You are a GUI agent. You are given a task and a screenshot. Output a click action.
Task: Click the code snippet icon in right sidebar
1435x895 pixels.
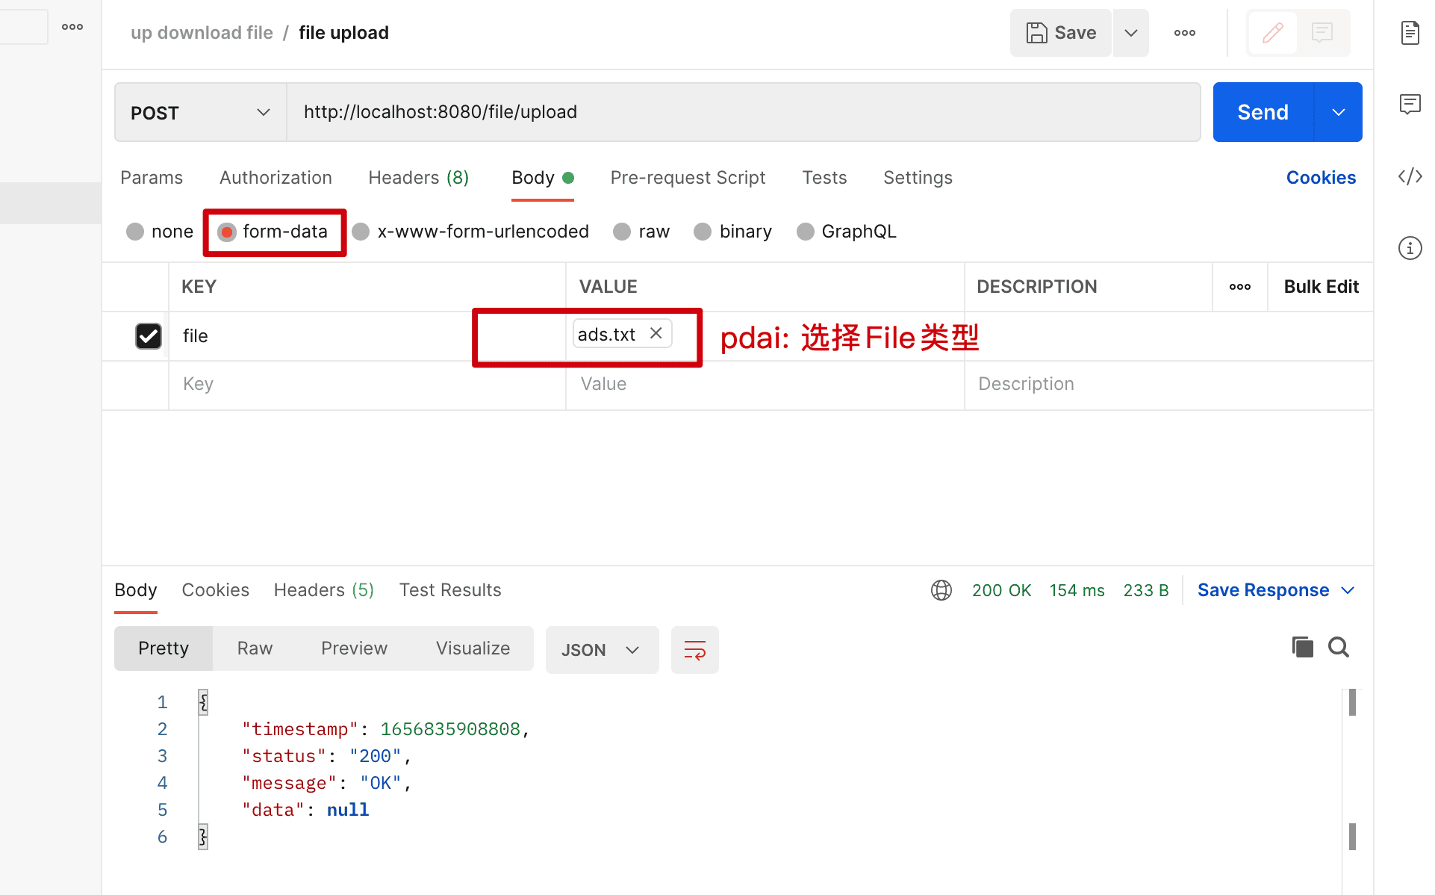click(1410, 177)
